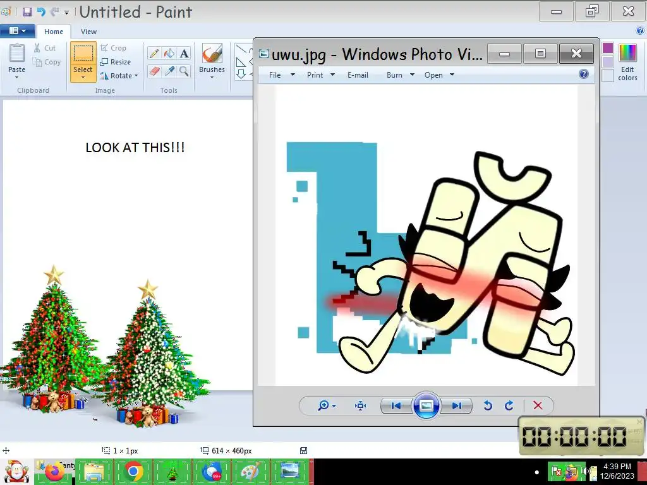Open File menu in Photo Viewer

click(281, 75)
